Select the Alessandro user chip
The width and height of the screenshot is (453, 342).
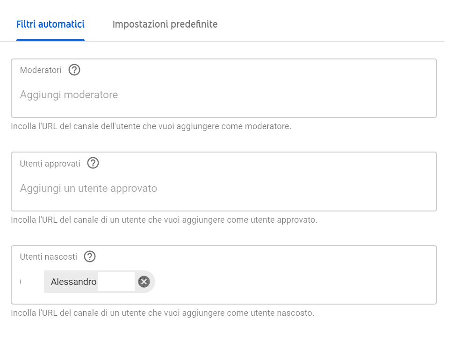click(x=73, y=282)
